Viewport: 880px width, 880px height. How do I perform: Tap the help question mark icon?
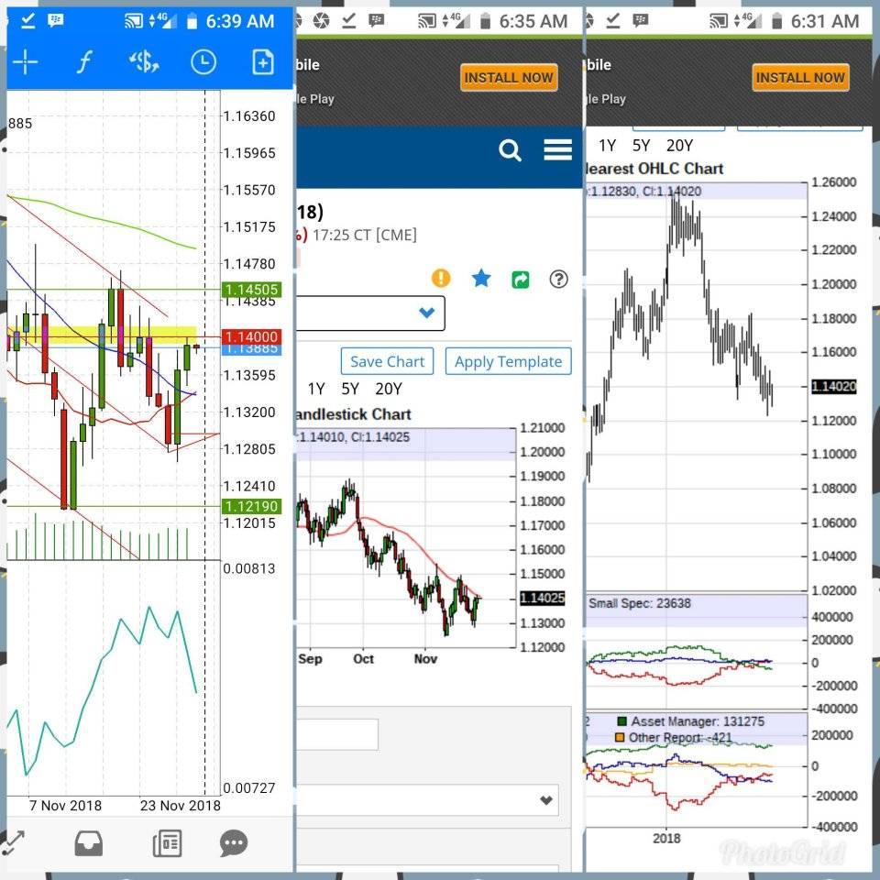click(x=559, y=279)
